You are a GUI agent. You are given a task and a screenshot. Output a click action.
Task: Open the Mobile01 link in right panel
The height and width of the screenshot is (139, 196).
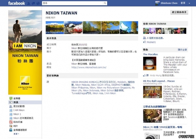(151, 42)
